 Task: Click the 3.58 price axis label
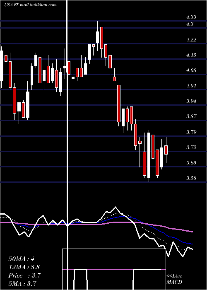tap(191, 178)
